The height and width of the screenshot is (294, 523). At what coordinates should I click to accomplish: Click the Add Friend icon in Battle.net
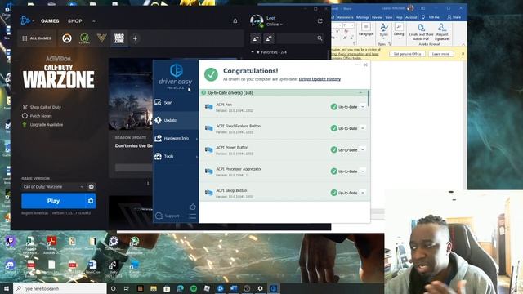pyautogui.click(x=256, y=38)
